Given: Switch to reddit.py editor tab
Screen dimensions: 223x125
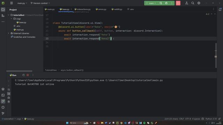Looking at the screenshot, I should tap(117, 9).
